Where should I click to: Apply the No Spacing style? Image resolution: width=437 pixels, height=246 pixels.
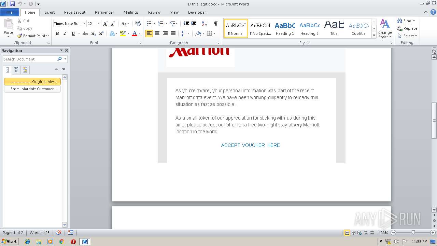(260, 28)
